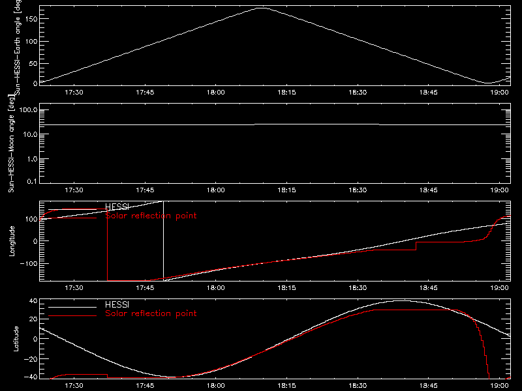522x391 pixels.
Task: Click '19:00' time label under Earth angle plot
Action: 499,92
